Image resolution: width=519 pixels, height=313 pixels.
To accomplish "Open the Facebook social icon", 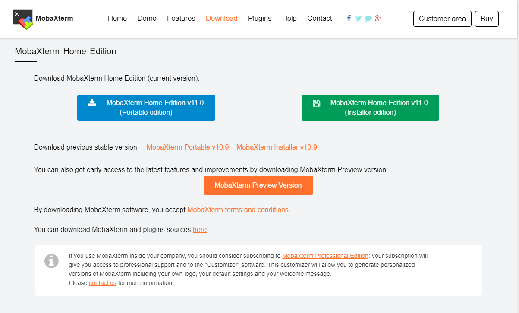I will pyautogui.click(x=349, y=18).
